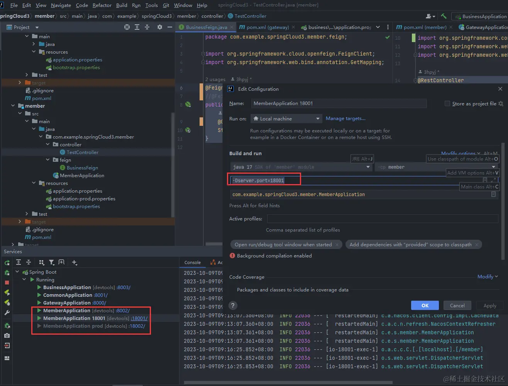Screen dimensions: 508x386
Task: Click the Apply button in dialog
Action: point(490,305)
